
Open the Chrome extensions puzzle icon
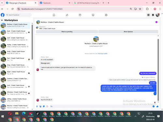[147, 9]
